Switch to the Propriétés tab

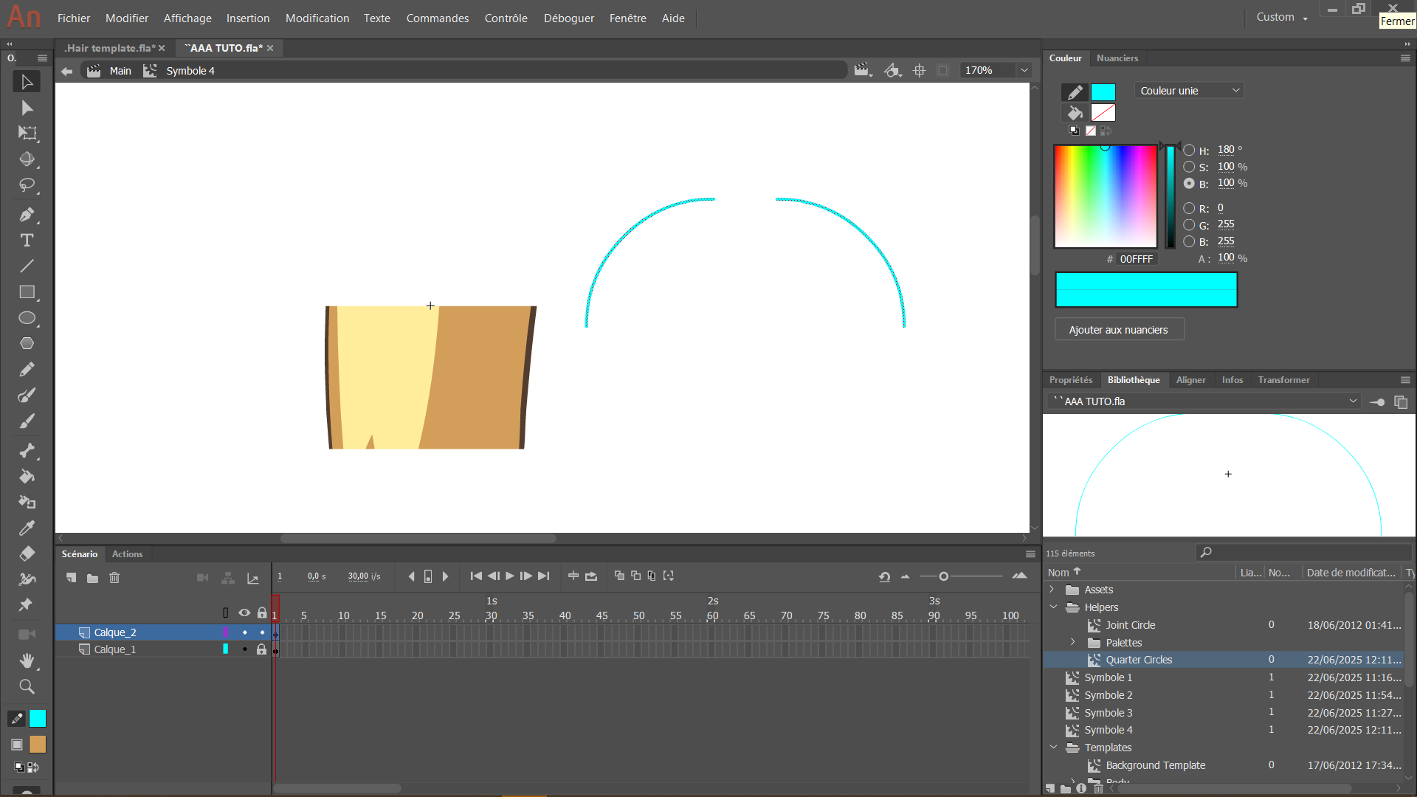tap(1070, 380)
